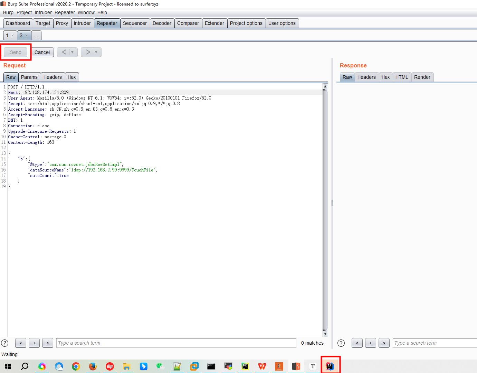Open request search options plus button

pyautogui.click(x=34, y=343)
